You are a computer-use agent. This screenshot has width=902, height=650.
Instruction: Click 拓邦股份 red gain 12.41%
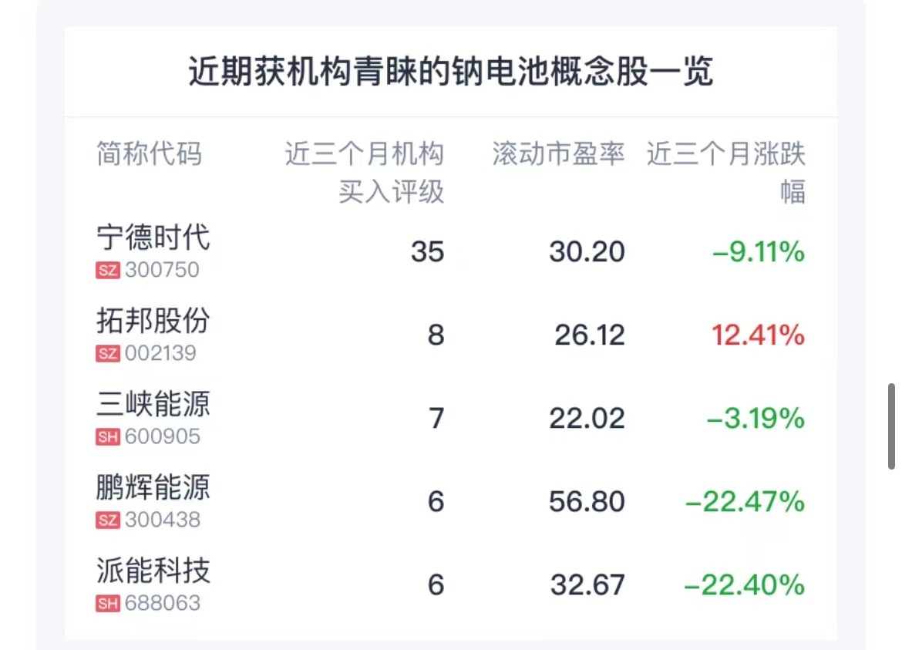(759, 335)
